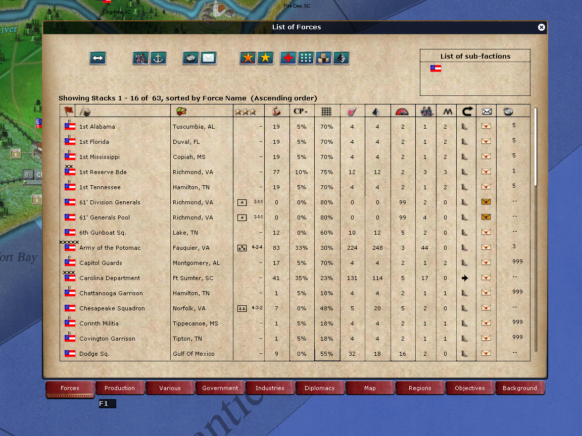582x436 pixels.
Task: Sort by region location column header
Action: pyautogui.click(x=180, y=112)
